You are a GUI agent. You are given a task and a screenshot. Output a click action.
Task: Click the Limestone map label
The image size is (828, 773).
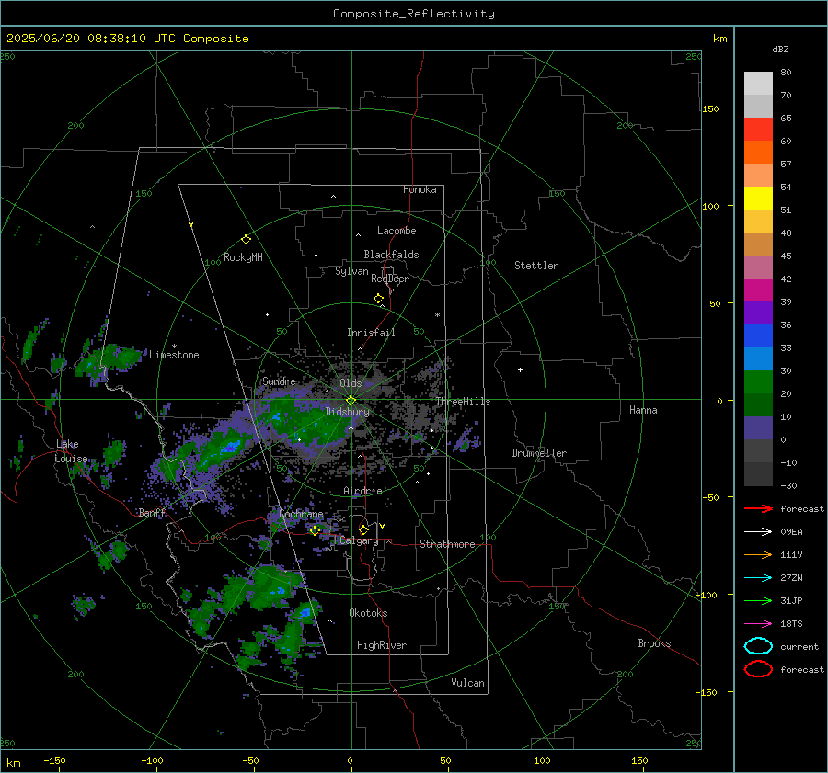click(174, 355)
